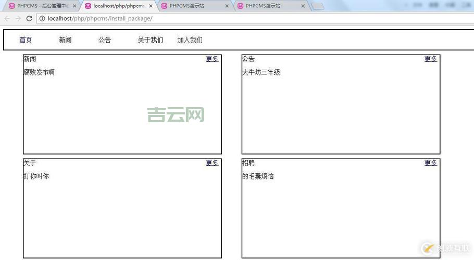The width and height of the screenshot is (474, 260).
Task: Click favicon of localhost/php/phpcms tab
Action: pyautogui.click(x=88, y=6)
